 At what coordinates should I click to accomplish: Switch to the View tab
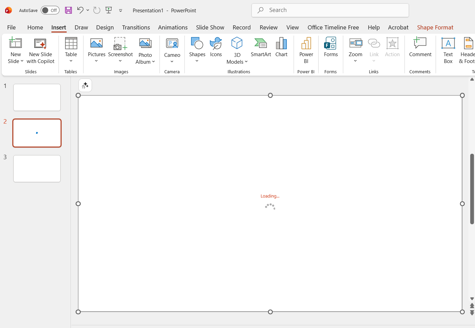[x=293, y=27]
